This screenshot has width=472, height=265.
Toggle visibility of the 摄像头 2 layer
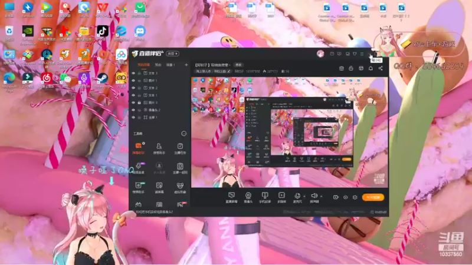133,110
